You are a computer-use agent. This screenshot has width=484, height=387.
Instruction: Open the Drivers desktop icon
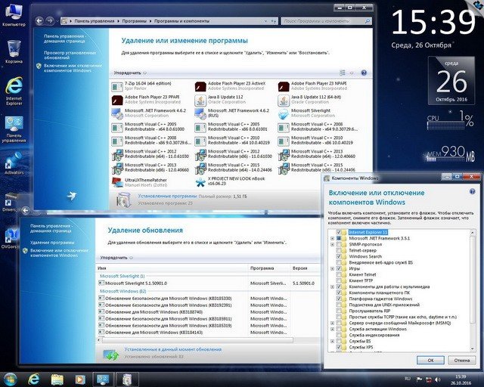pos(9,202)
